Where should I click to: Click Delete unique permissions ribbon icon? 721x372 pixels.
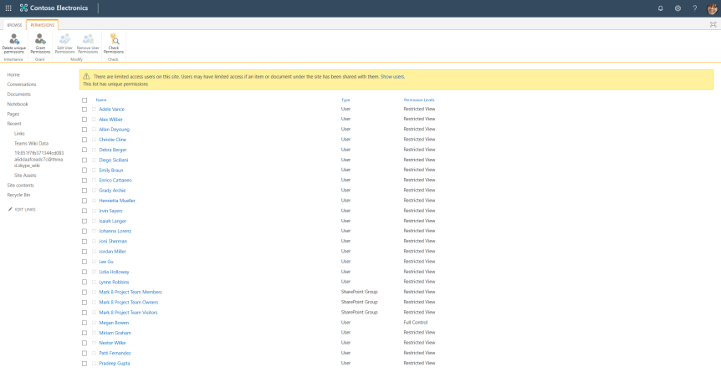click(13, 39)
